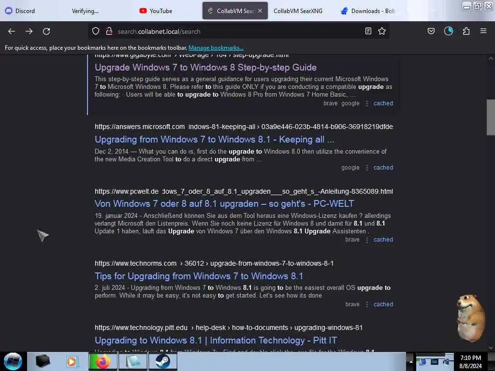This screenshot has height=371, width=495.
Task: Open Tips for Upgrading from Windows 7 result
Action: (x=199, y=276)
